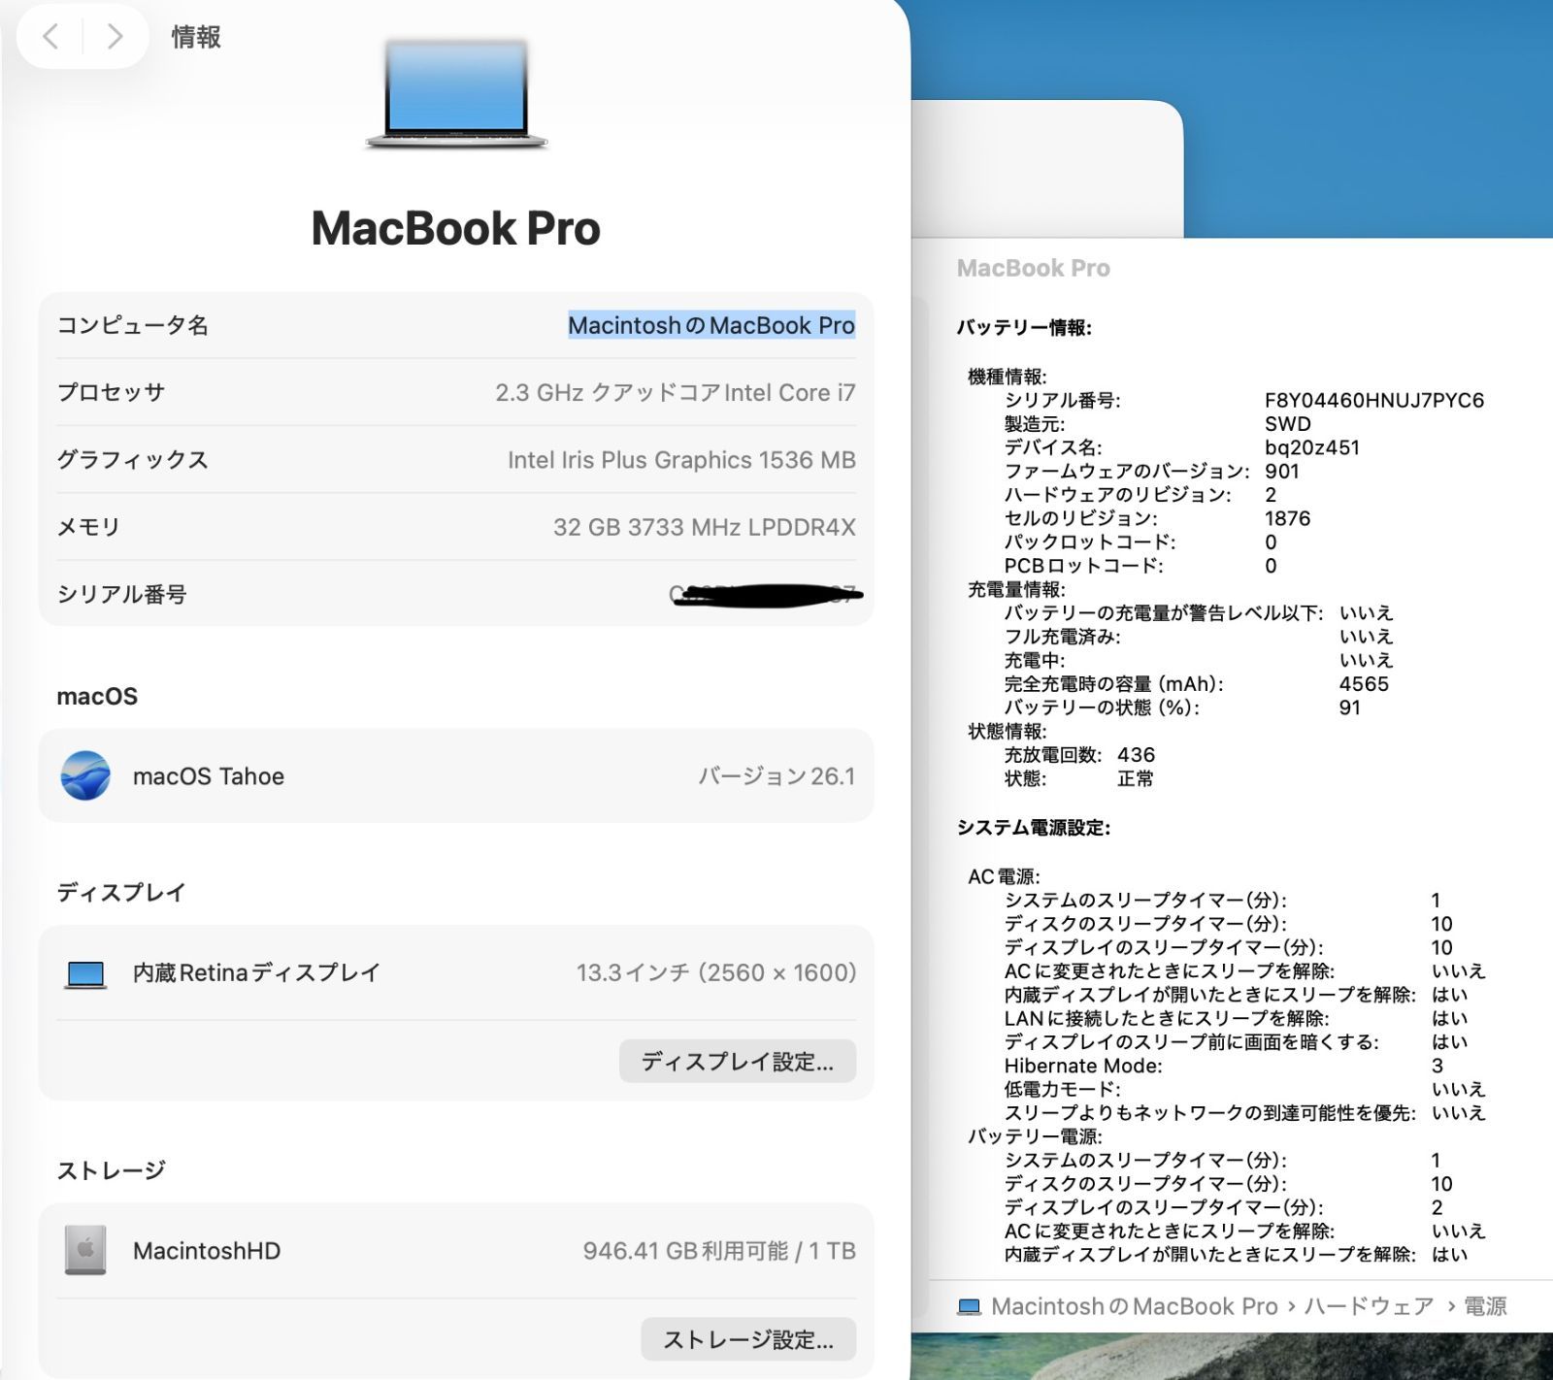Click the MacintoshHD drive icon
This screenshot has width=1553, height=1380.
click(x=85, y=1250)
